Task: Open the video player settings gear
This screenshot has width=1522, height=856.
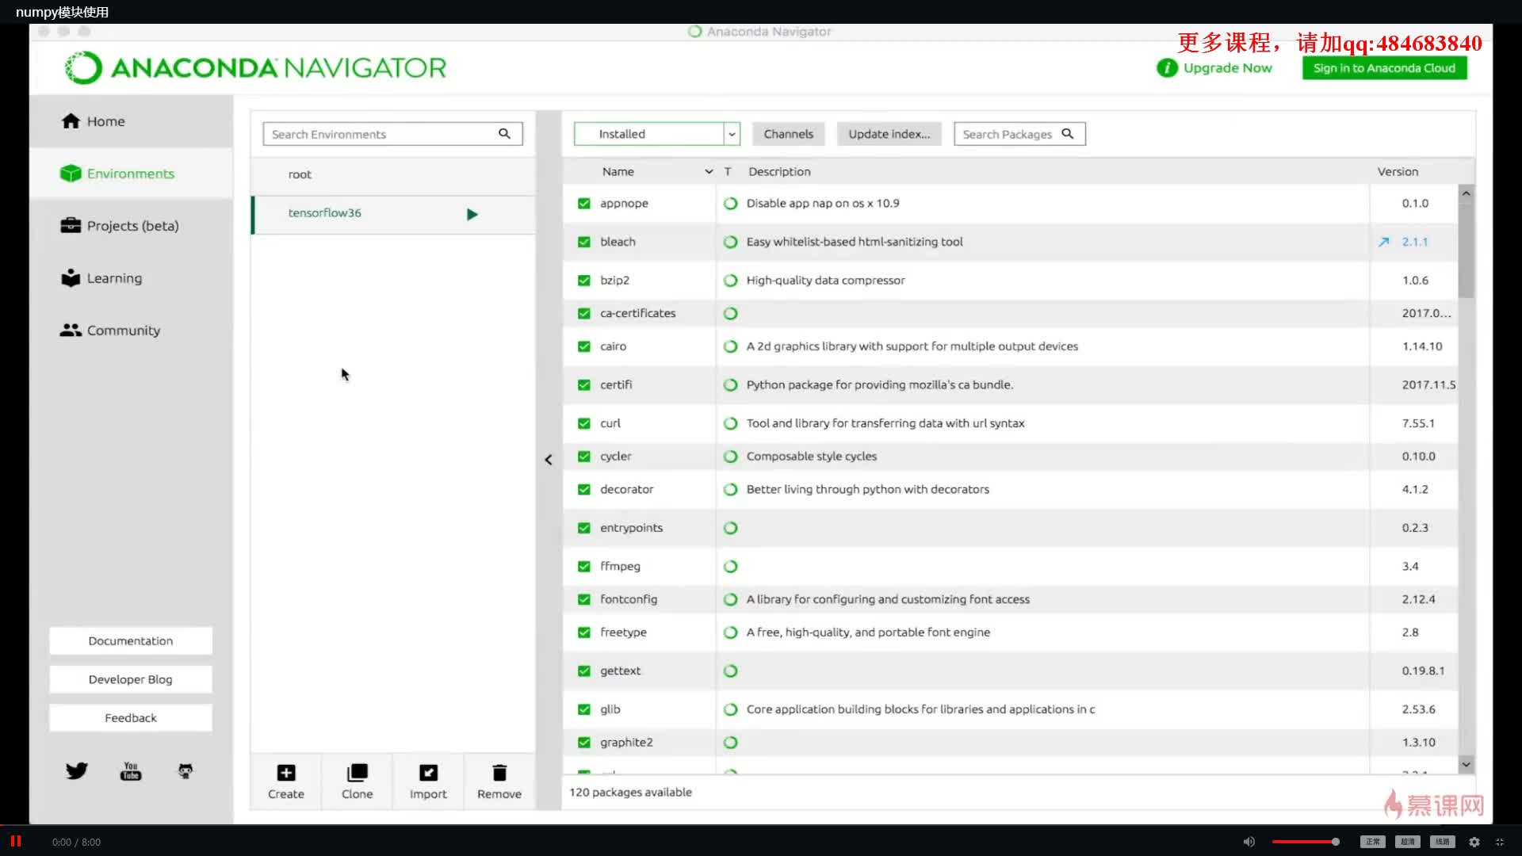Action: [x=1474, y=842]
